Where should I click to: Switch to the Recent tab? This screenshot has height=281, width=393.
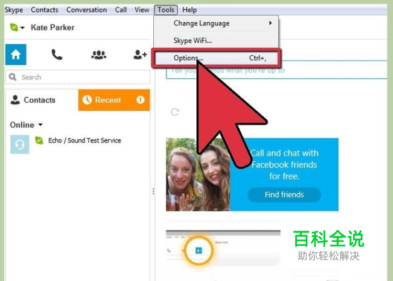coord(114,100)
